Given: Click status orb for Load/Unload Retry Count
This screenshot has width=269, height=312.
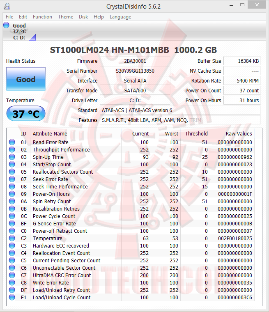Looking at the screenshot, I should coord(12,290).
